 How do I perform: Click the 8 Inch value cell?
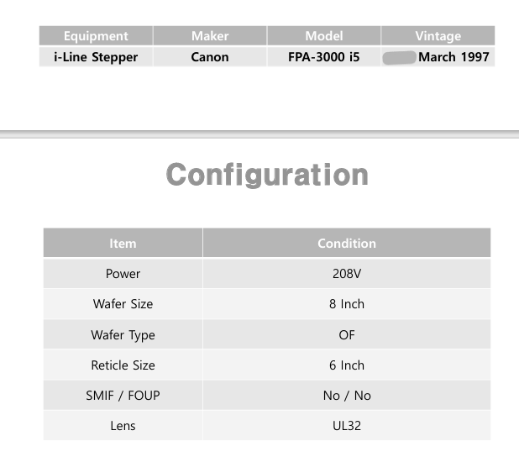(x=346, y=304)
